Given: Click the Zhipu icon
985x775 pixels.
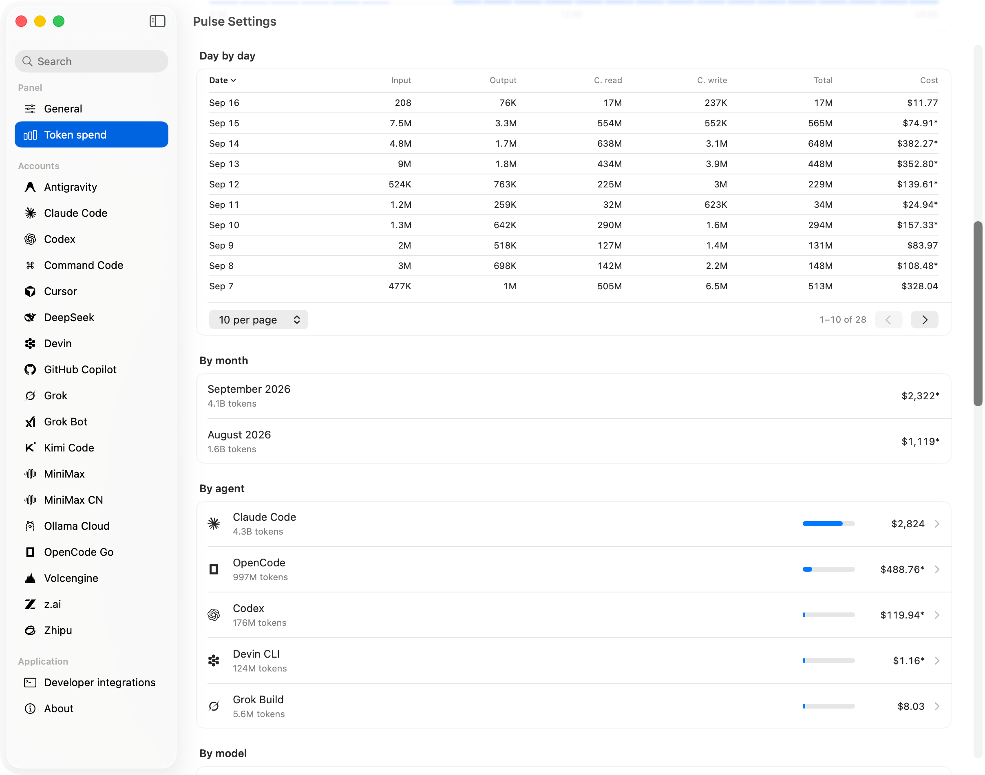Looking at the screenshot, I should click(x=30, y=631).
